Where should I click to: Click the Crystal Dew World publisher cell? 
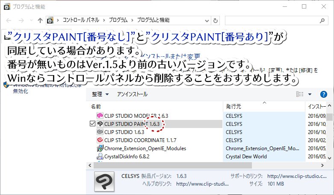pos(246,156)
